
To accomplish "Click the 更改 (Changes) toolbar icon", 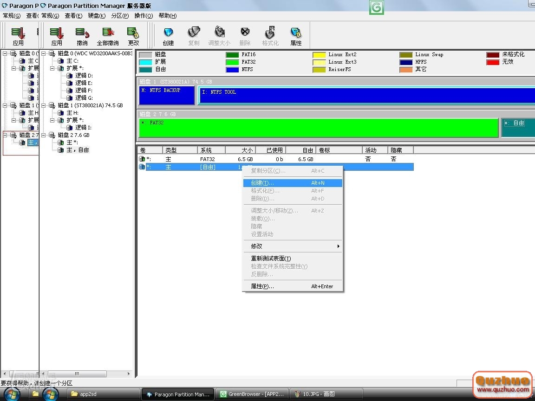I will point(133,36).
